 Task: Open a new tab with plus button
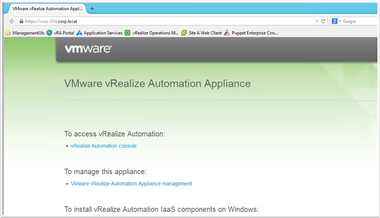(x=92, y=9)
